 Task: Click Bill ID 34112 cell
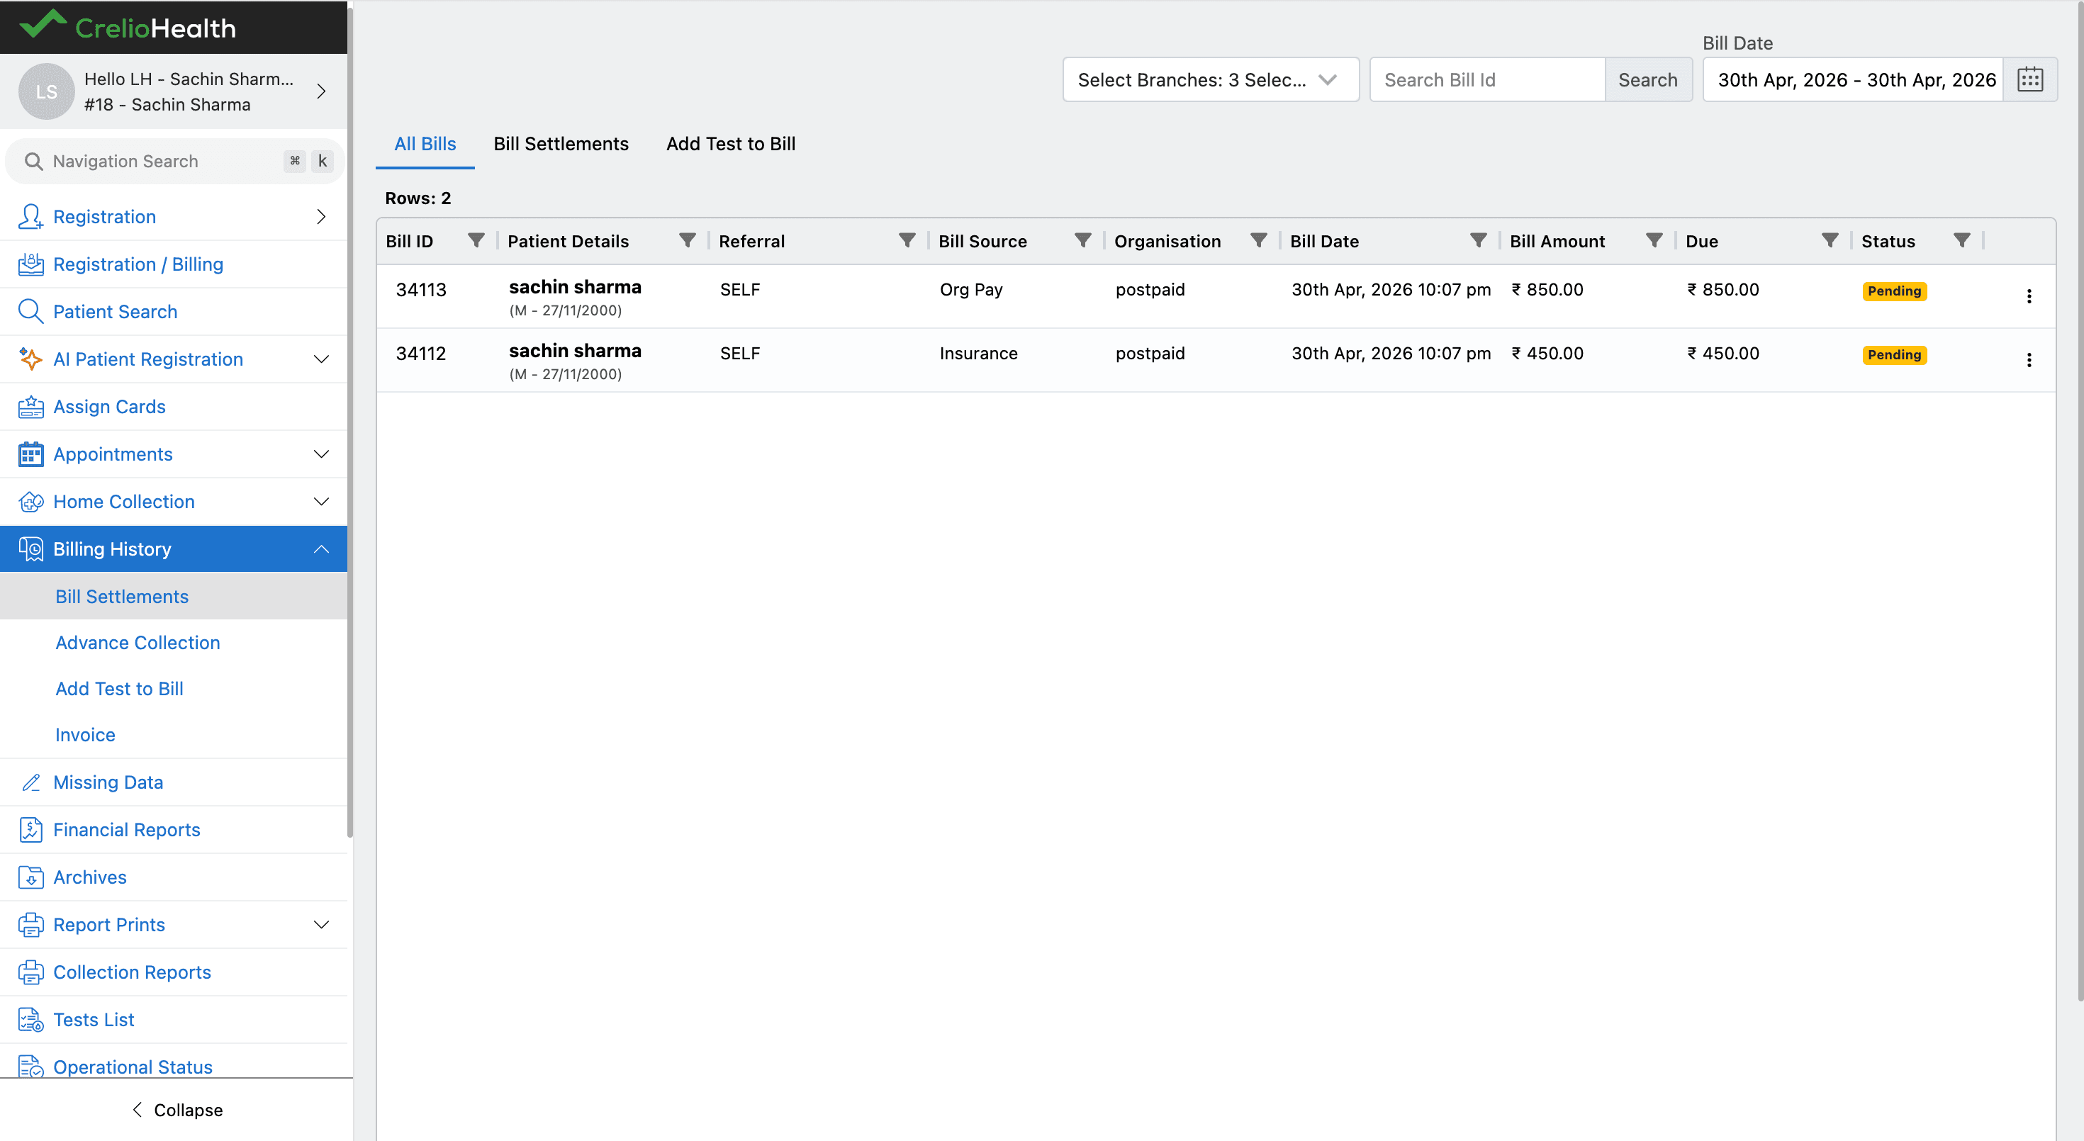pos(420,354)
